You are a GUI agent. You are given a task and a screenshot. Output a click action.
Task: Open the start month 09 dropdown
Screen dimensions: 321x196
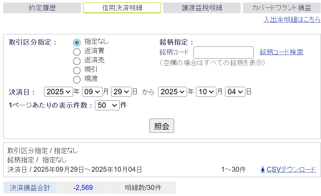92,92
